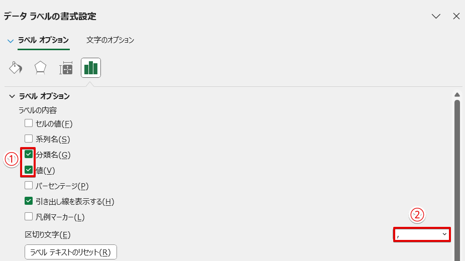Enable the セルの値 checkbox

click(29, 123)
